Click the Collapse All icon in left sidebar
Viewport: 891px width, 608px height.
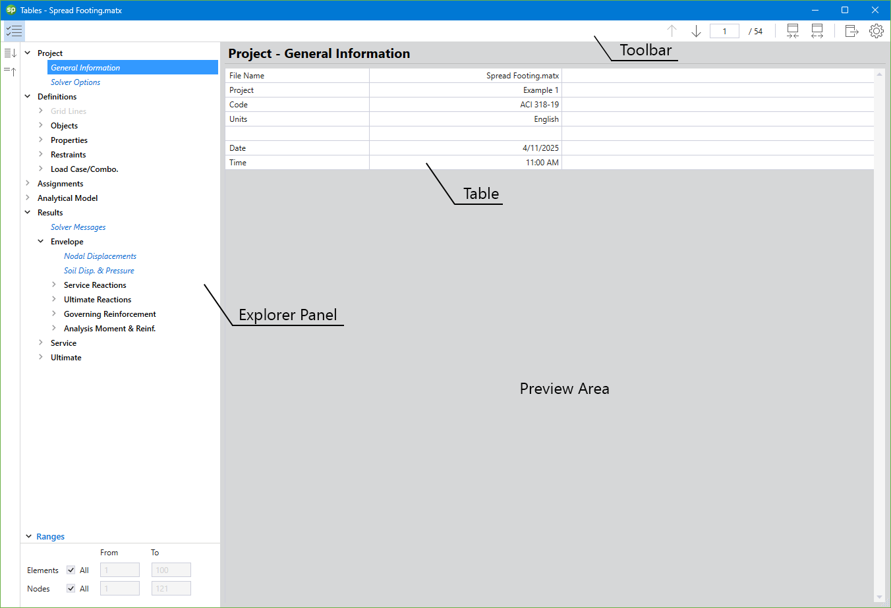coord(10,71)
